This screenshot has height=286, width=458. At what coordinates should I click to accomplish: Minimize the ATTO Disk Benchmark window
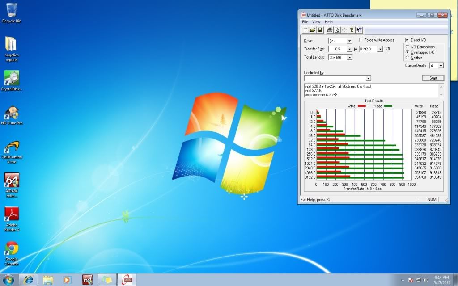coord(421,15)
